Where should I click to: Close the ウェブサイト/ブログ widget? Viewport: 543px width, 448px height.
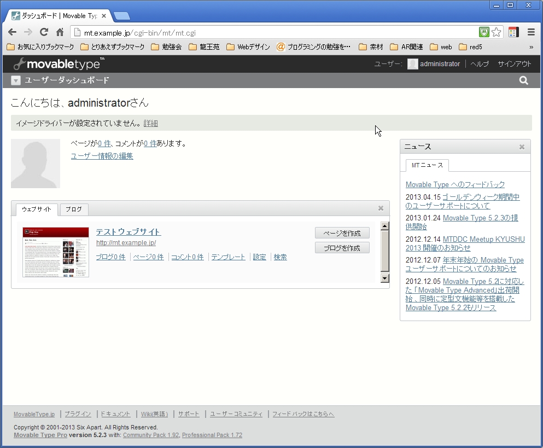381,208
